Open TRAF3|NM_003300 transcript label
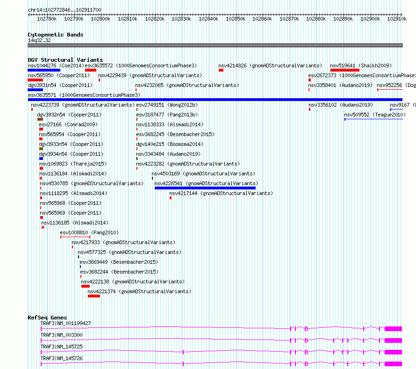 tap(62, 335)
